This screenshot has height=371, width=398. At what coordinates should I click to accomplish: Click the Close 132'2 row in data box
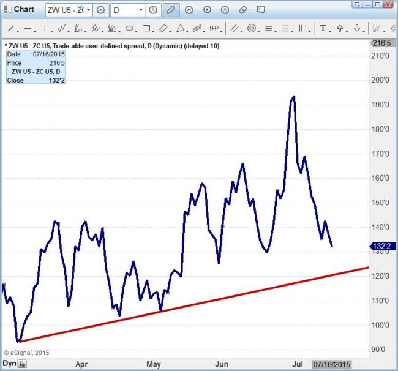[x=36, y=80]
